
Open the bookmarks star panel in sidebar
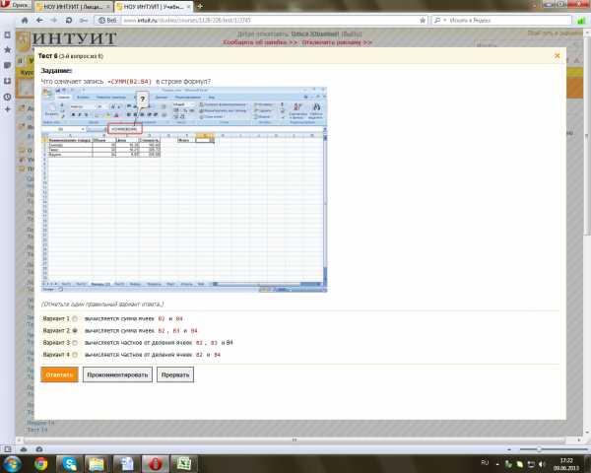(7, 50)
